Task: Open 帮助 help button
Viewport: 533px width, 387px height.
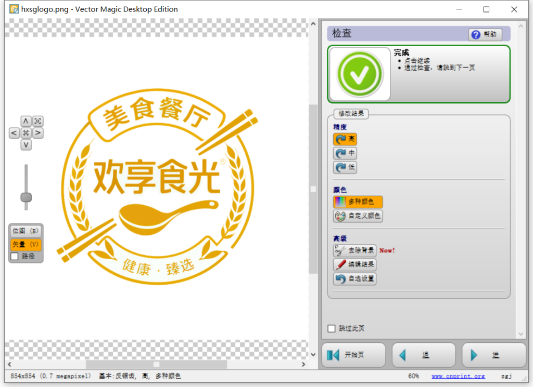Action: (x=485, y=35)
